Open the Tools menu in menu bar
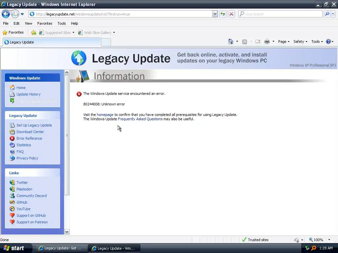Screen dimensions: 338x253 (x=62, y=23)
